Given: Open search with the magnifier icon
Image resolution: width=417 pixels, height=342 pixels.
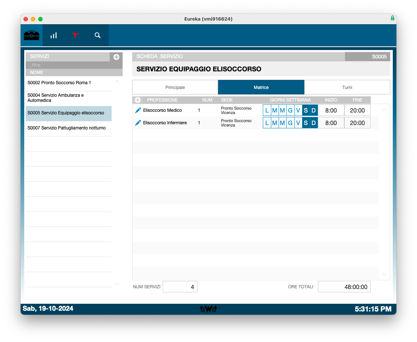Looking at the screenshot, I should 98,35.
